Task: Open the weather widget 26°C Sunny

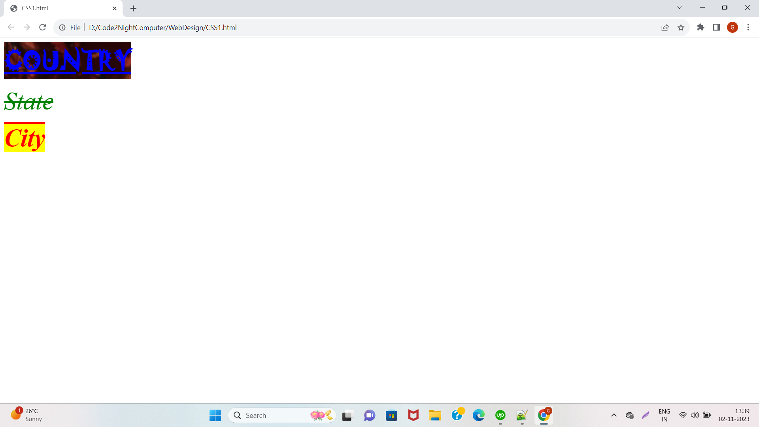Action: point(26,415)
